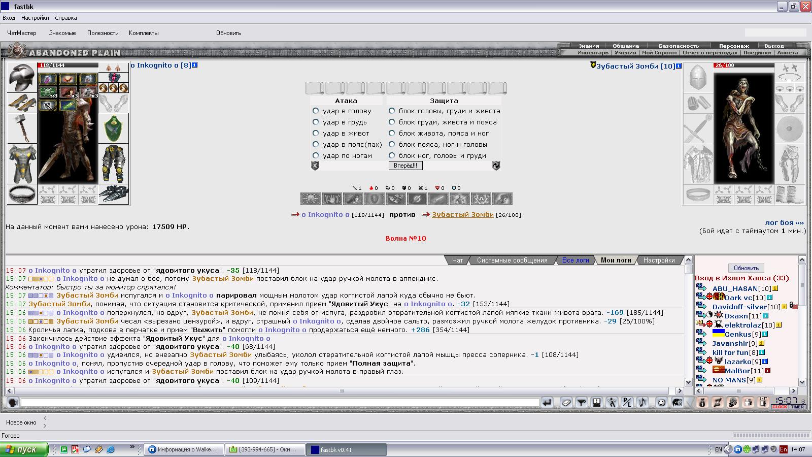
Task: Open the chat Настройки tab
Action: [x=659, y=260]
